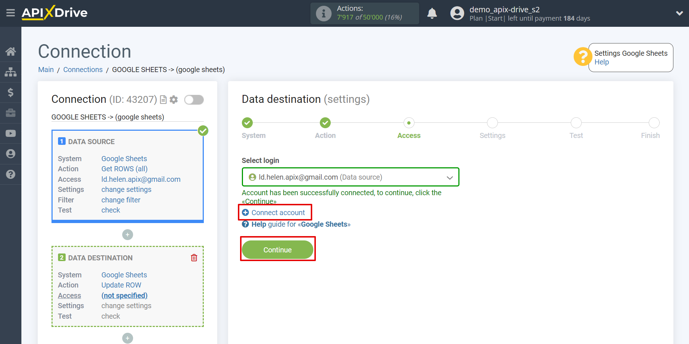
Task: Open help question icon in sidebar
Action: tap(11, 174)
